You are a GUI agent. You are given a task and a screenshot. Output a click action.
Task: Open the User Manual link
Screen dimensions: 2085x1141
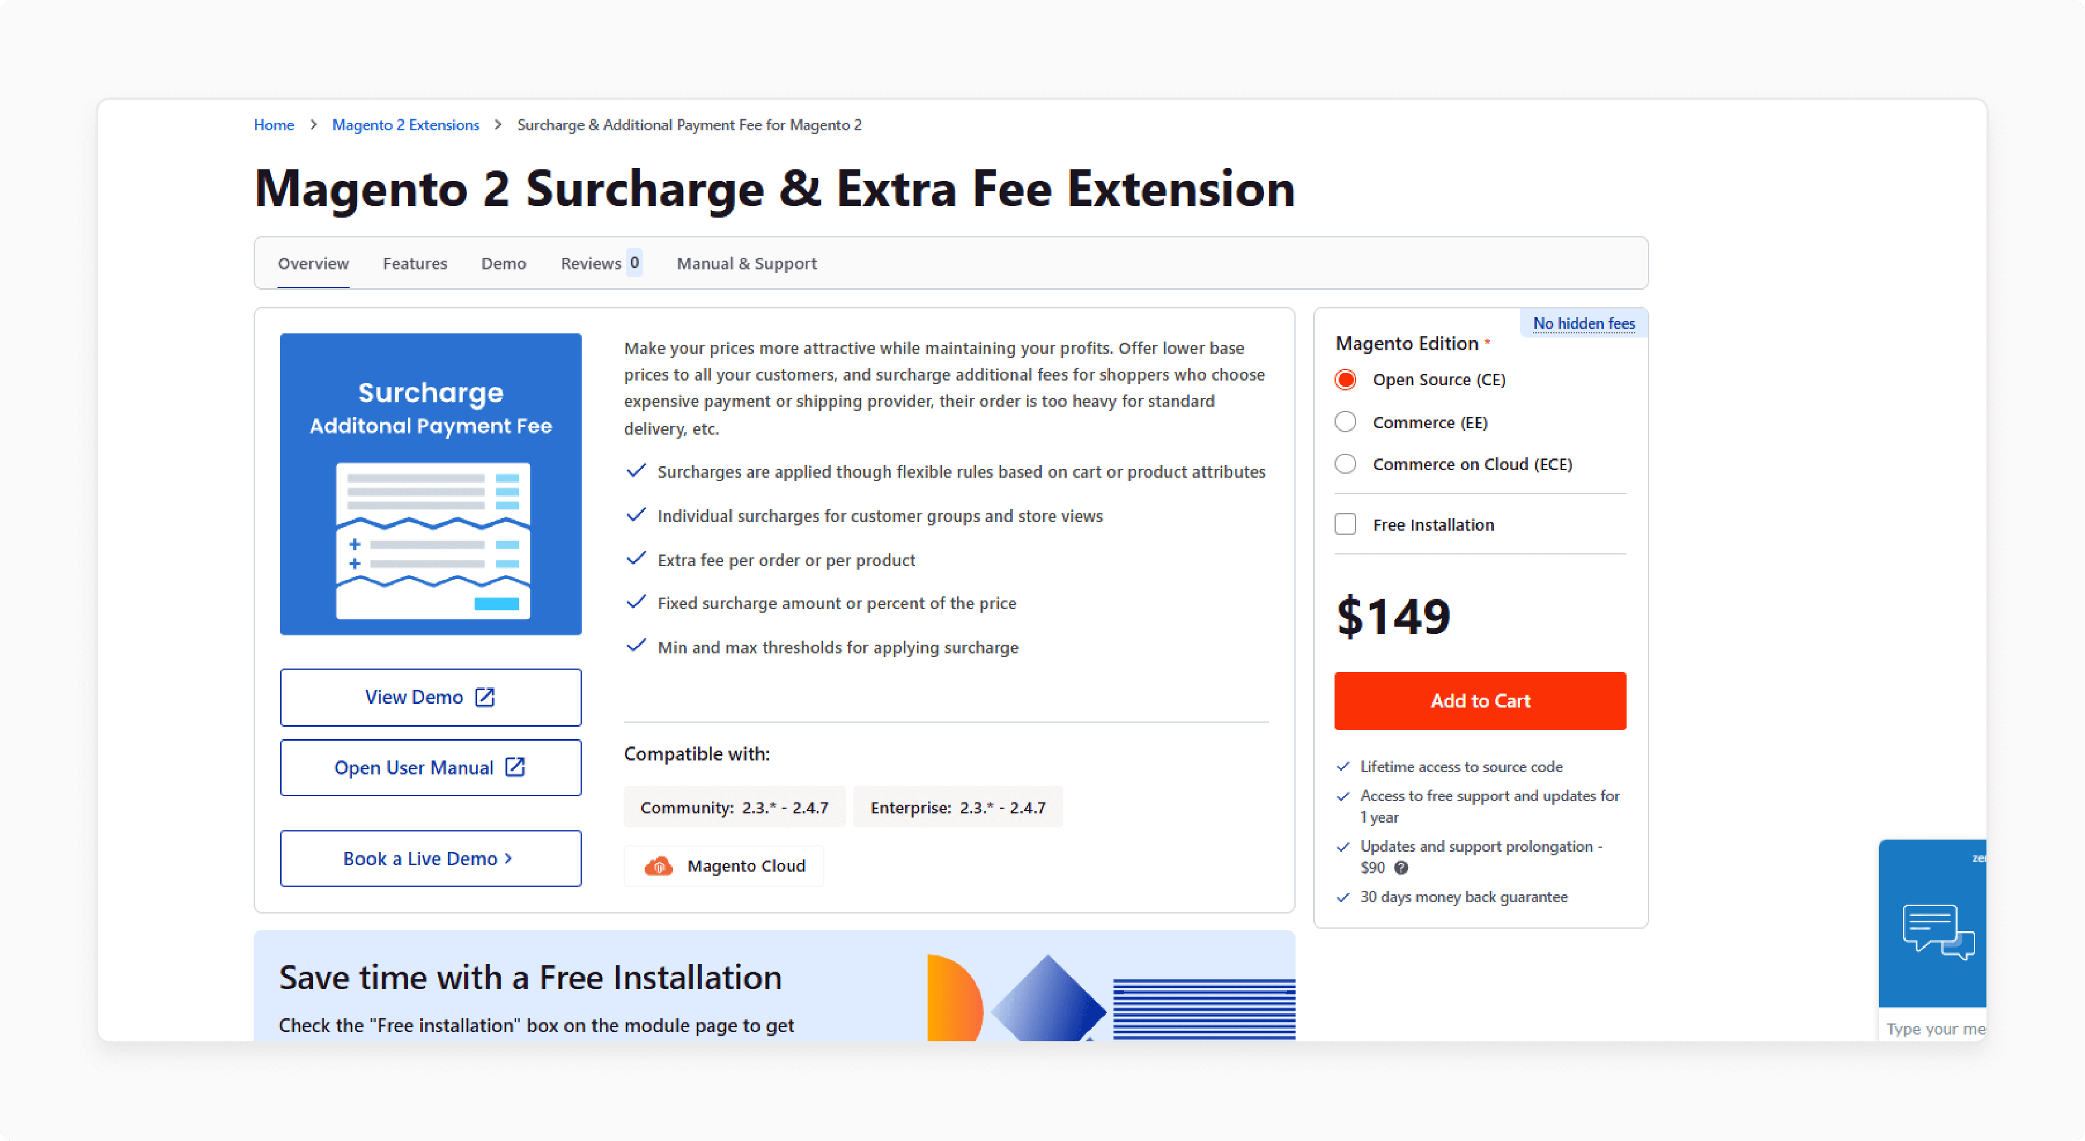[x=429, y=767]
